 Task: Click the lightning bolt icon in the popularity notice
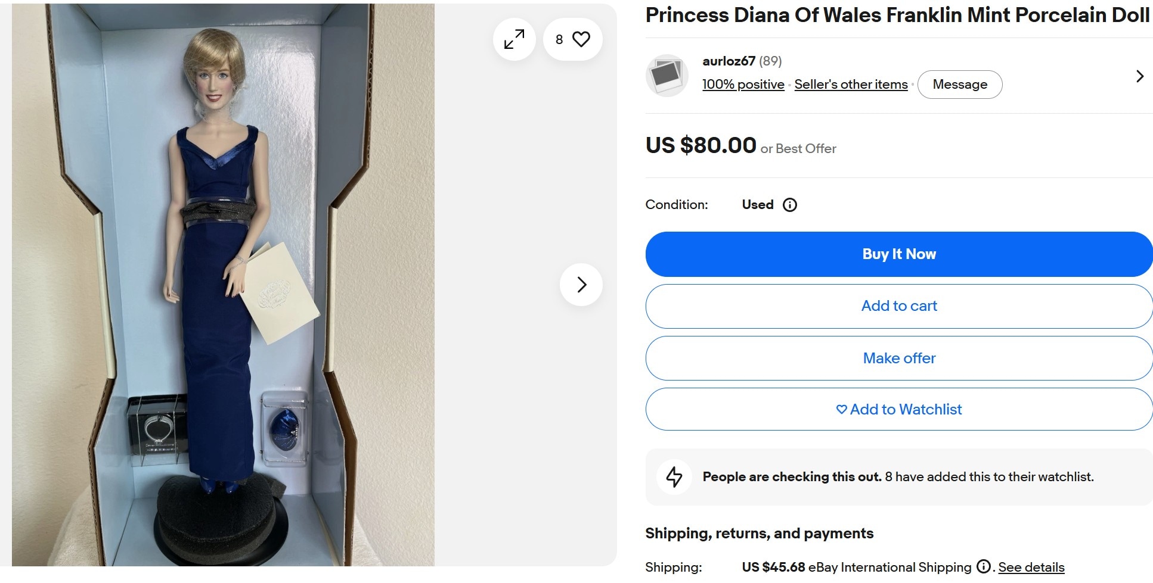pyautogui.click(x=674, y=477)
